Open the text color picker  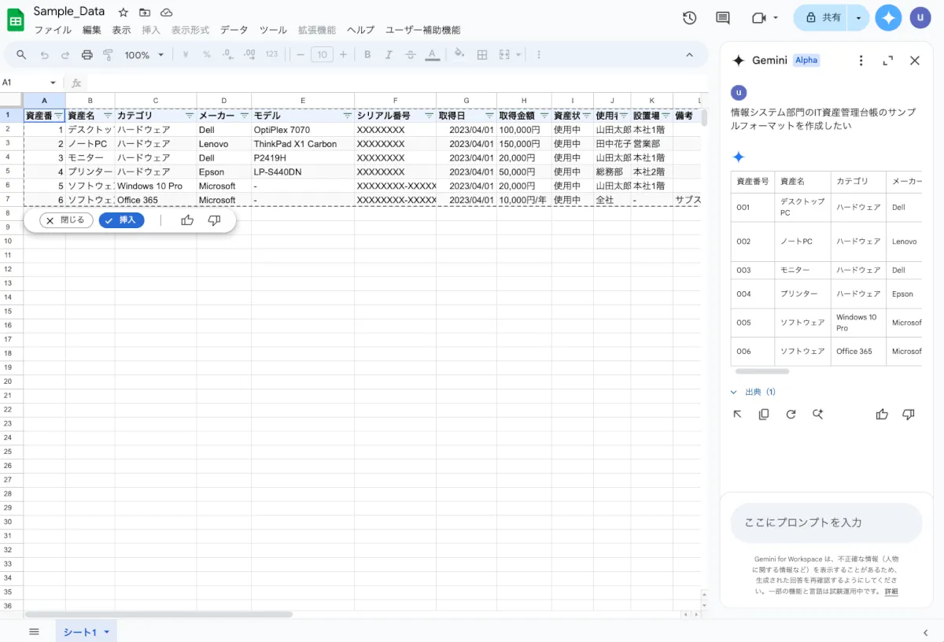432,55
